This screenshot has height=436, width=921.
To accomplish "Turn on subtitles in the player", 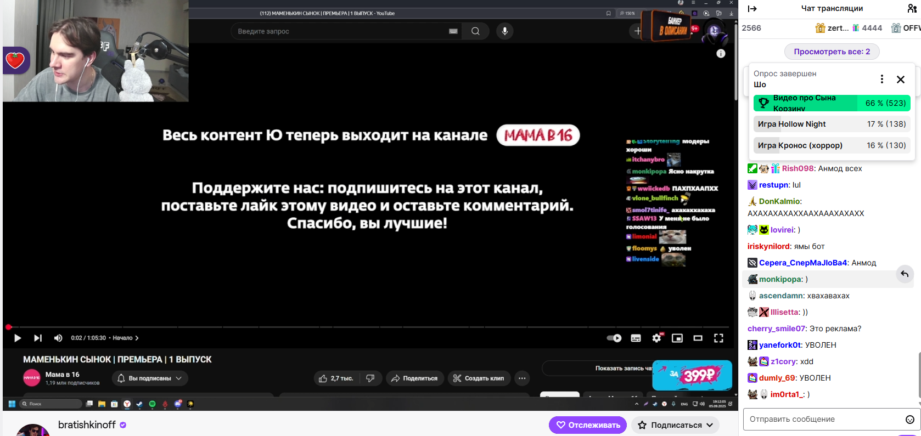I will pos(636,338).
